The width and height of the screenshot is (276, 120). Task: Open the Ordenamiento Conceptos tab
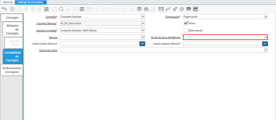pyautogui.click(x=12, y=70)
